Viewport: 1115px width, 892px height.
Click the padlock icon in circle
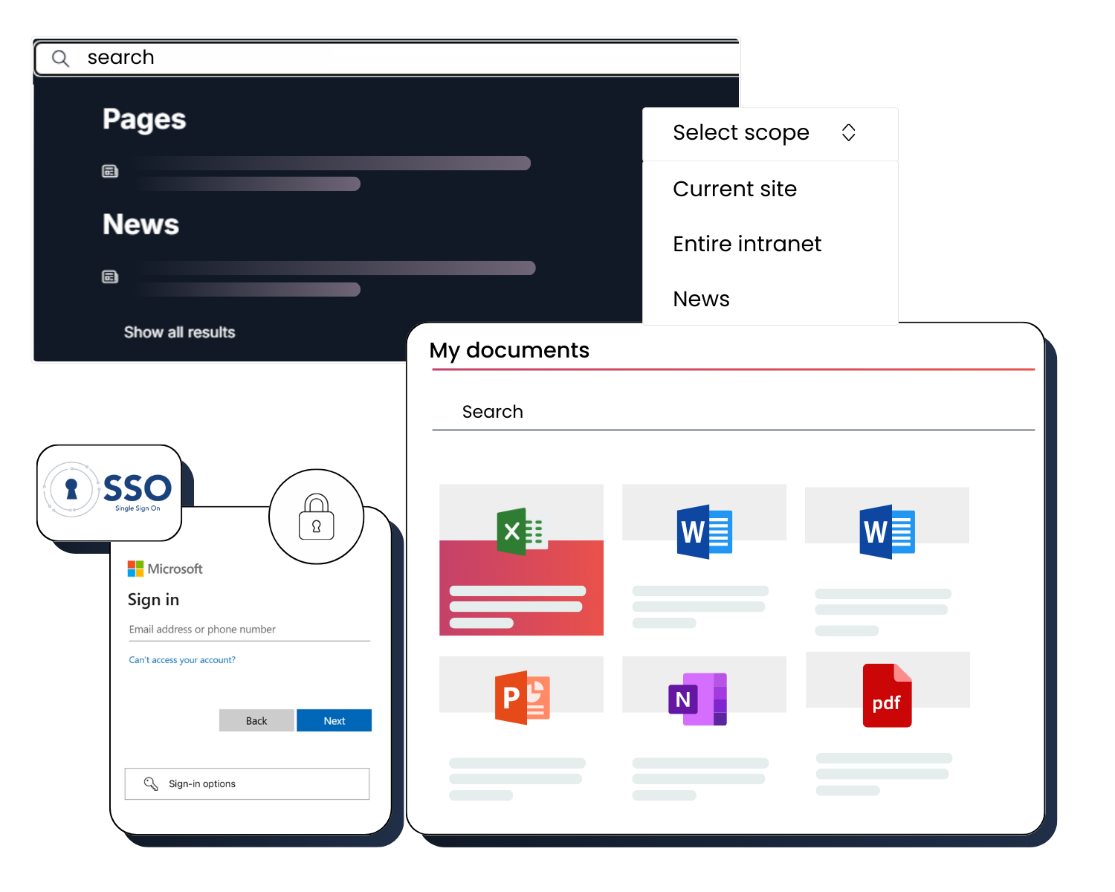(317, 517)
